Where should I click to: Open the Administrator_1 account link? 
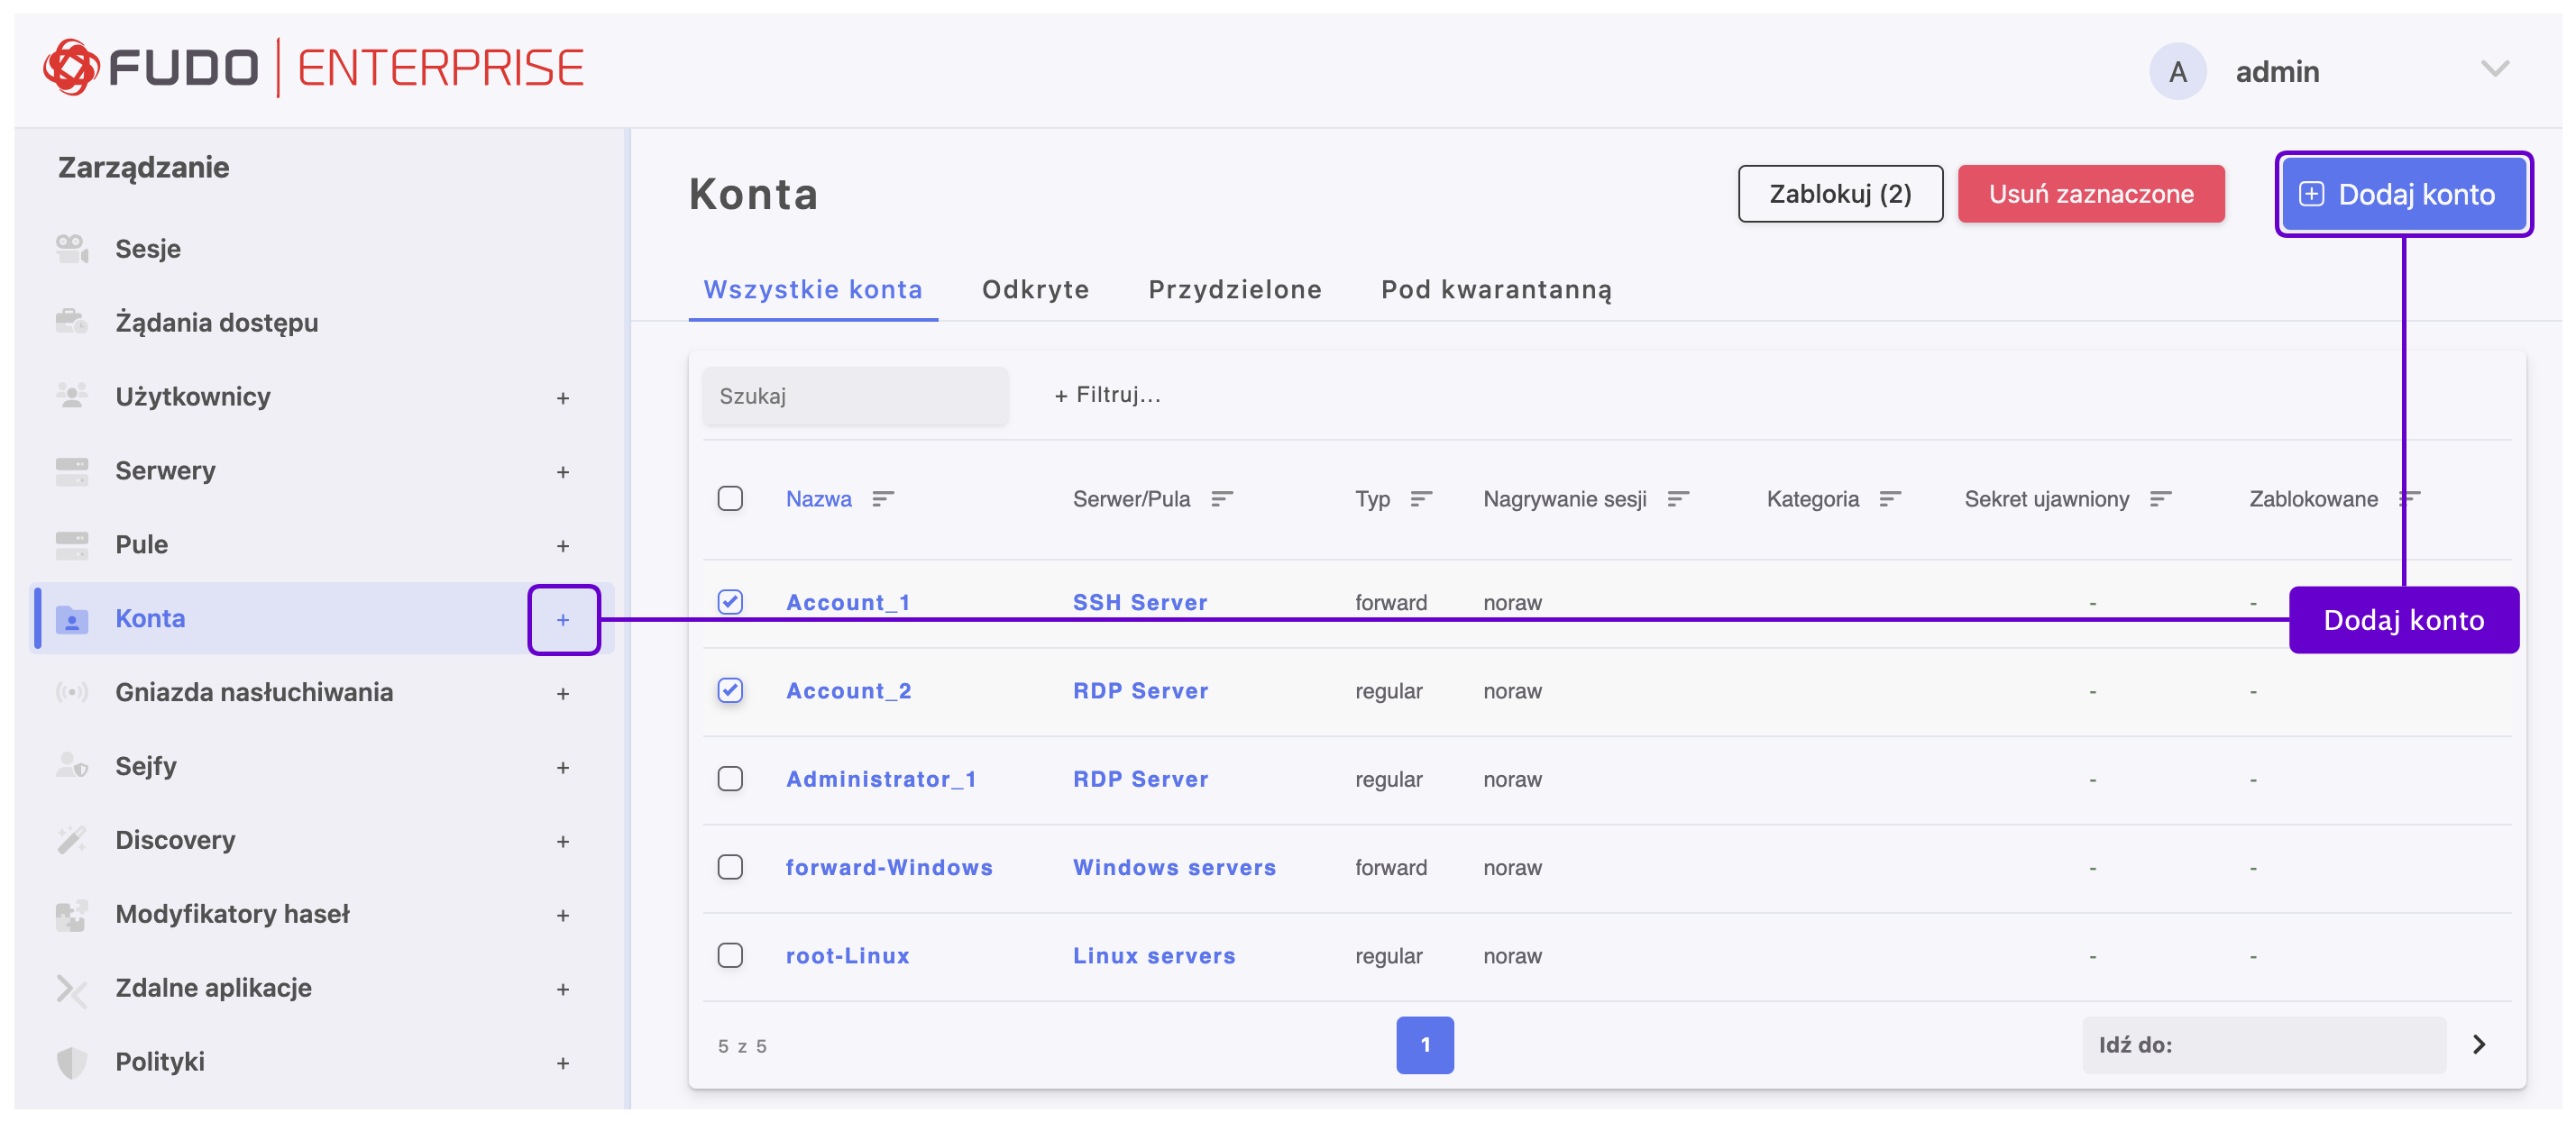click(880, 780)
